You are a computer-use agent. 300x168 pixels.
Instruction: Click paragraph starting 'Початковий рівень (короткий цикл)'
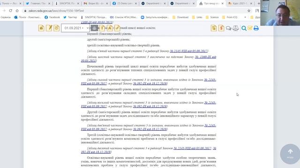point(149,70)
